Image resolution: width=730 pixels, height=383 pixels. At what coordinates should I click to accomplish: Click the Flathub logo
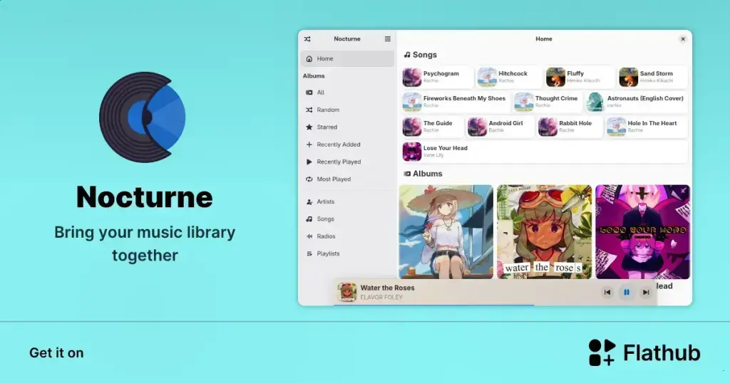(x=644, y=353)
